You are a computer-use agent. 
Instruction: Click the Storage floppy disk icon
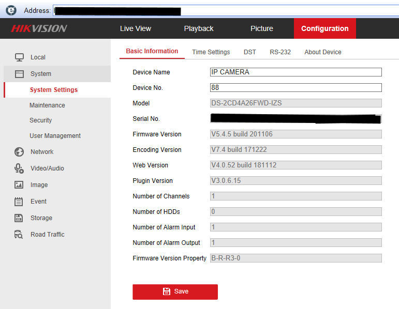[19, 218]
